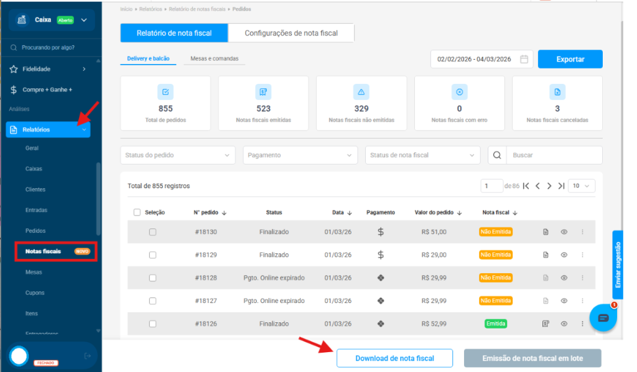Image resolution: width=637 pixels, height=372 pixels.
Task: Open Status de nota fiscal dropdown
Action: coord(422,155)
